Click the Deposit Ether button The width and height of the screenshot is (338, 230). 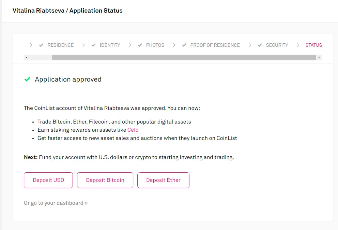(x=163, y=180)
